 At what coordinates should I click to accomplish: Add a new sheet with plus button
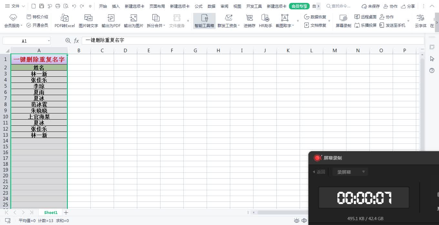(66, 212)
